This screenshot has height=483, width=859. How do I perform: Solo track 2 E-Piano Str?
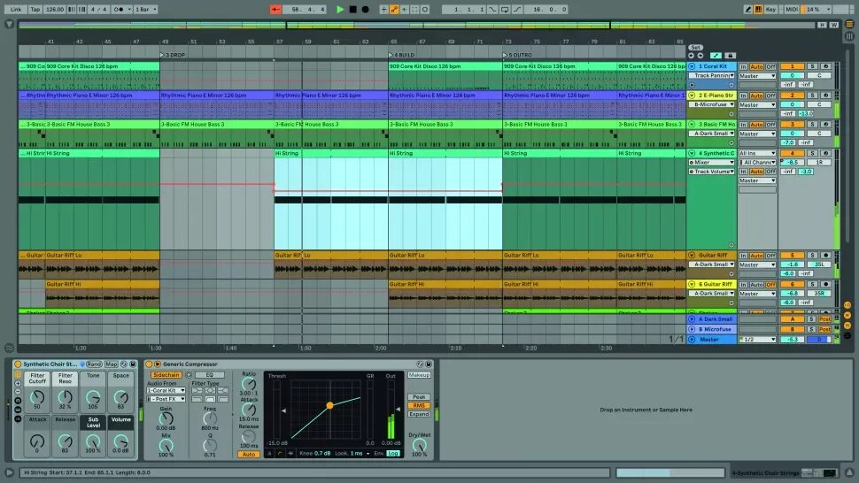(813, 96)
